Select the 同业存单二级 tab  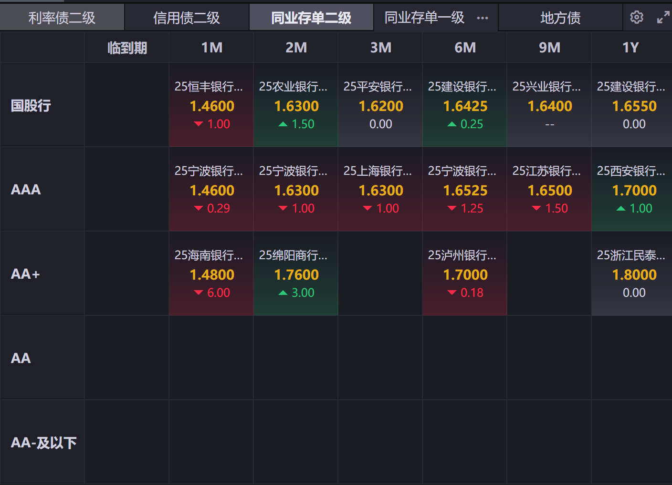[x=311, y=18]
